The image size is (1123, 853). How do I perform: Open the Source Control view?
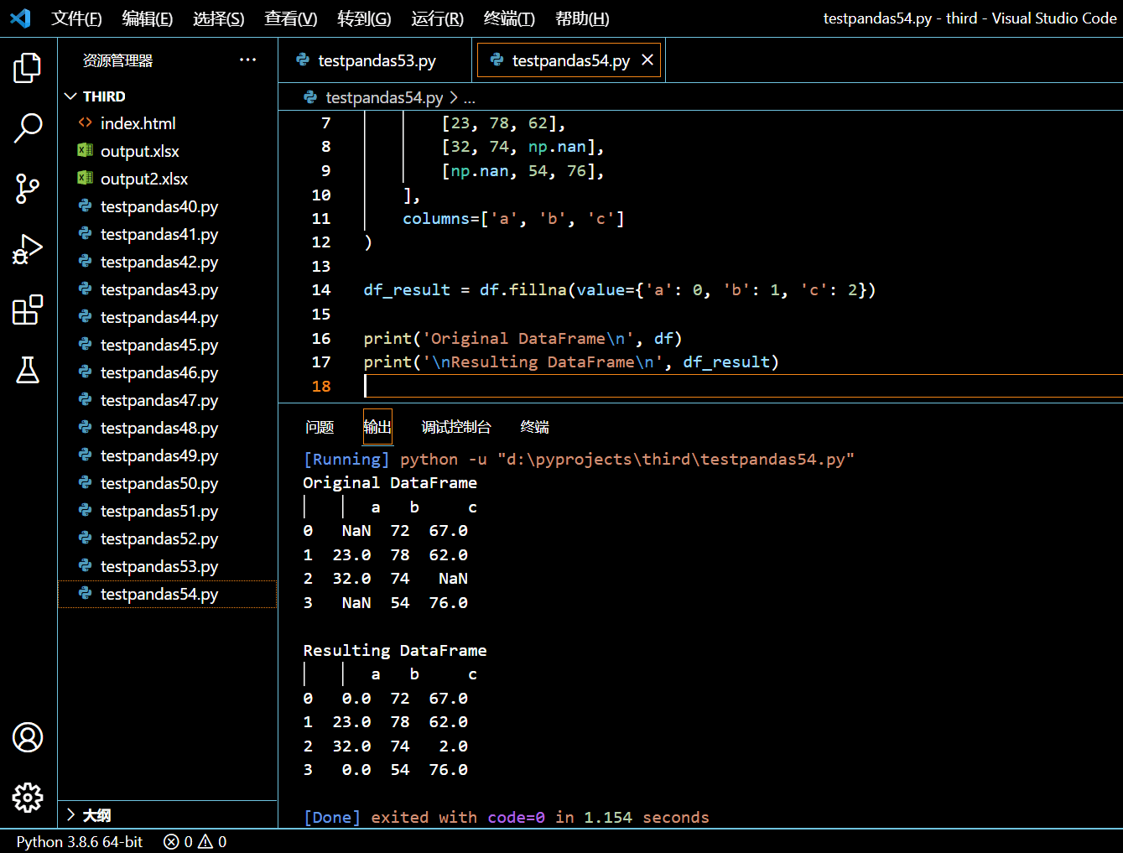pos(28,189)
